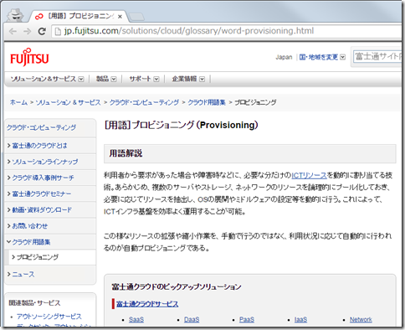Open クラウド・コンピューティング breadcrumb link
405x330 pixels.
click(144, 102)
